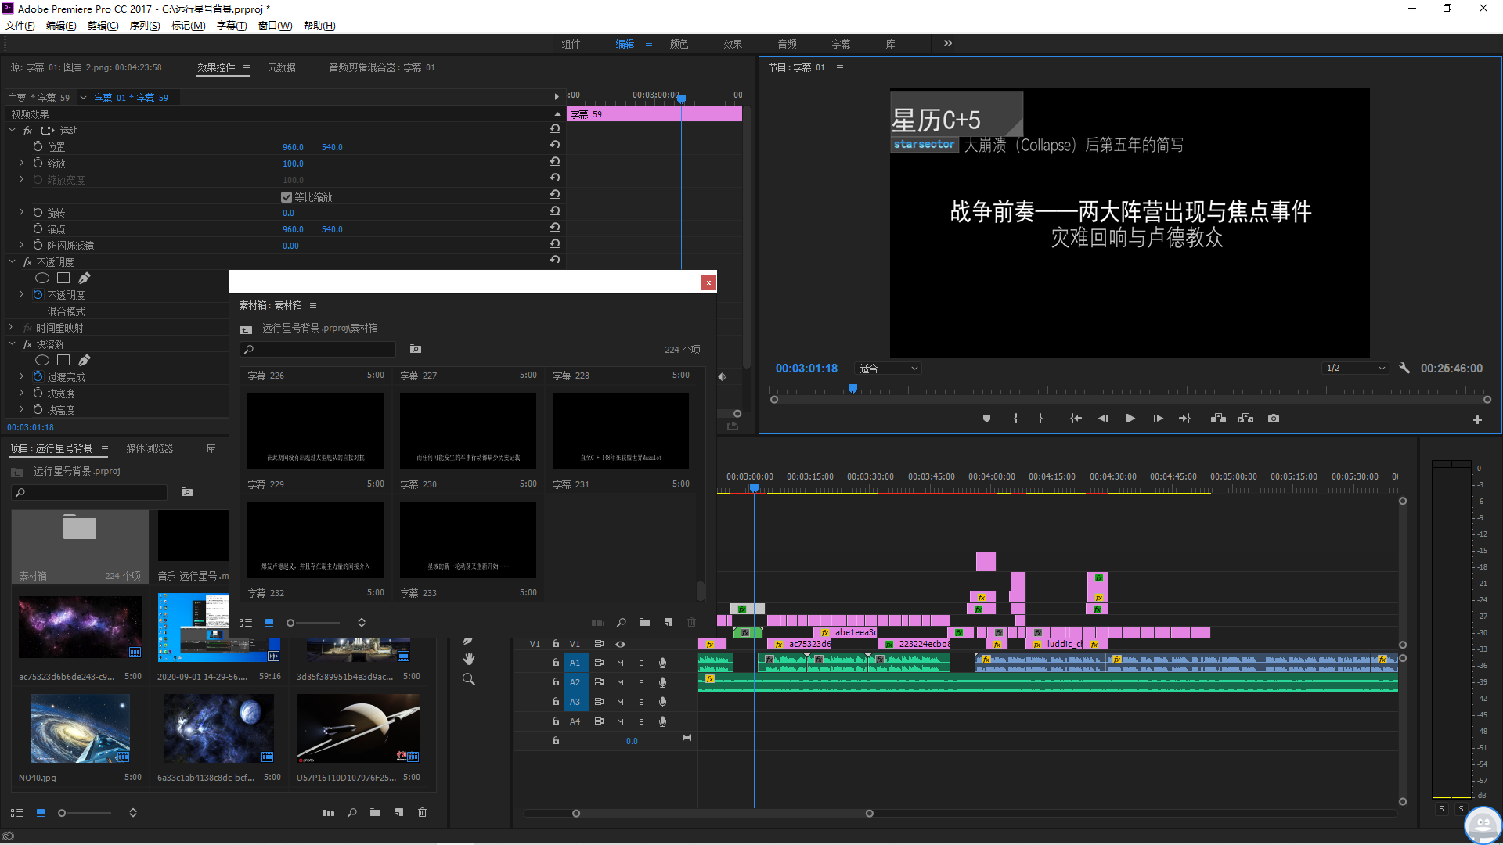This screenshot has height=845, width=1503.
Task: Automate to sequence in Project panel
Action: point(328,813)
